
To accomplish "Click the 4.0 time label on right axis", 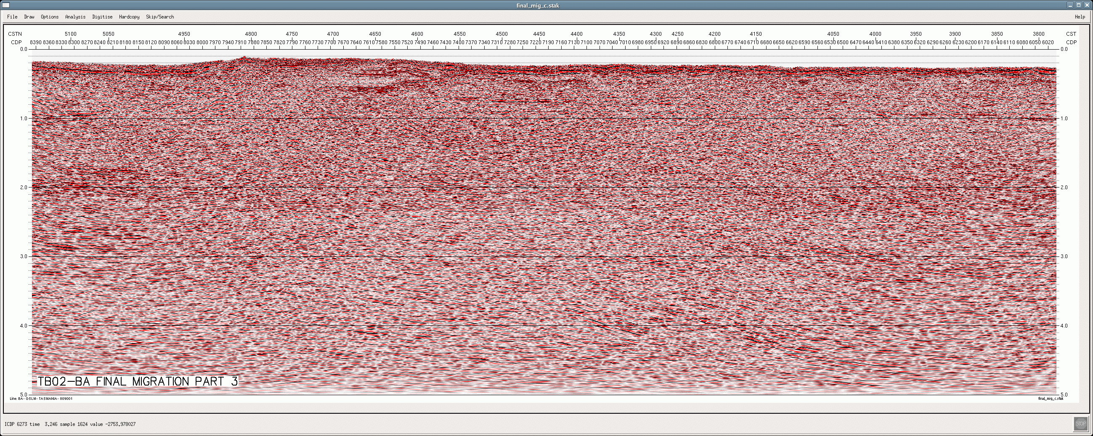I will click(x=1064, y=326).
